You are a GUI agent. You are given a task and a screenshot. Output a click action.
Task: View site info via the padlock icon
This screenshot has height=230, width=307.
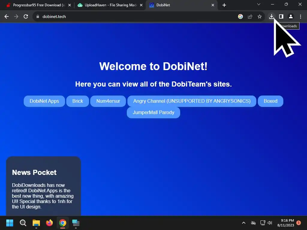[x=37, y=17]
